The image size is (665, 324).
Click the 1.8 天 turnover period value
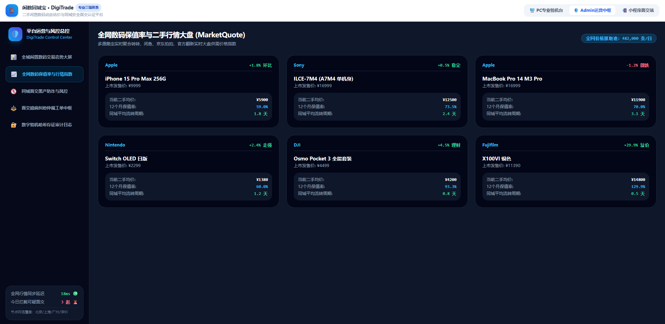coord(261,114)
